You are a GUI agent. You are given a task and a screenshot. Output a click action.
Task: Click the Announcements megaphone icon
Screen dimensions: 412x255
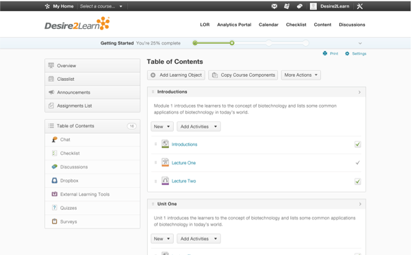tap(51, 93)
